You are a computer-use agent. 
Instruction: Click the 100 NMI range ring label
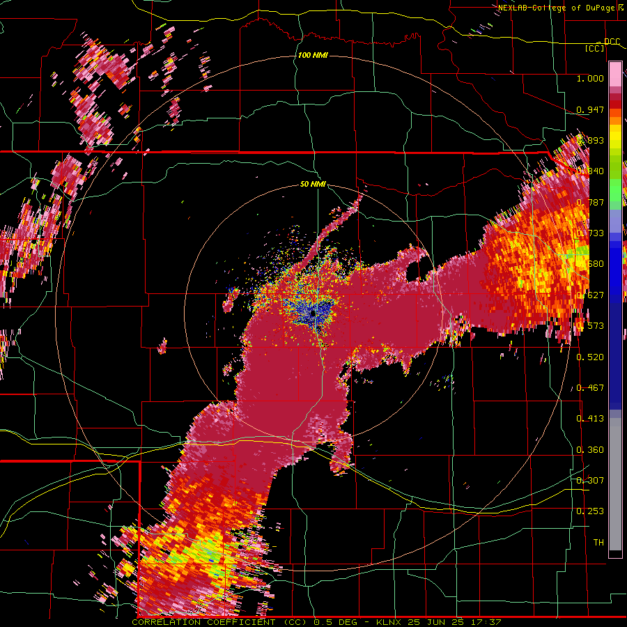coord(313,55)
